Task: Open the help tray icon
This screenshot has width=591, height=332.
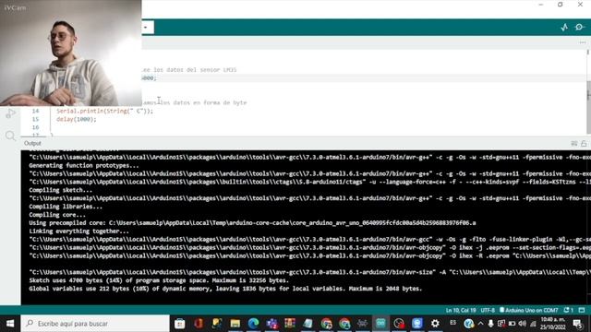Action: click(468, 324)
